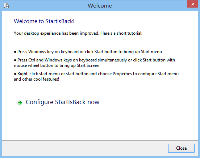Click the window icon in title bar

coord(6,6)
